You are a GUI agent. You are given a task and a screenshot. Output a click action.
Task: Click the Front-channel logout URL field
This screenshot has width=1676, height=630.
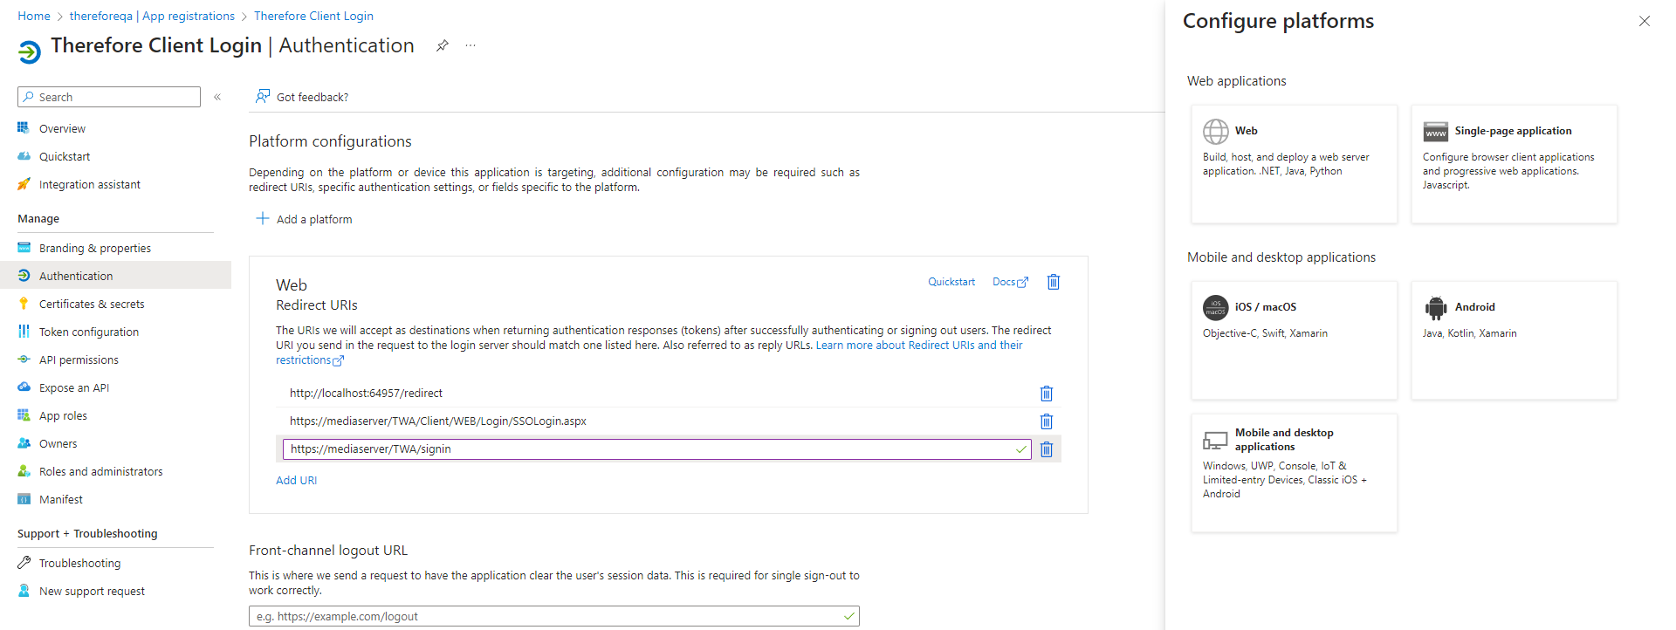coord(554,616)
